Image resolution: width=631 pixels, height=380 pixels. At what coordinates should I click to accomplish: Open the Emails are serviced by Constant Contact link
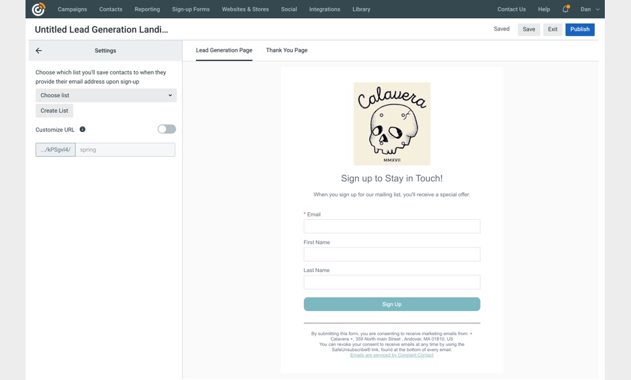click(391, 355)
